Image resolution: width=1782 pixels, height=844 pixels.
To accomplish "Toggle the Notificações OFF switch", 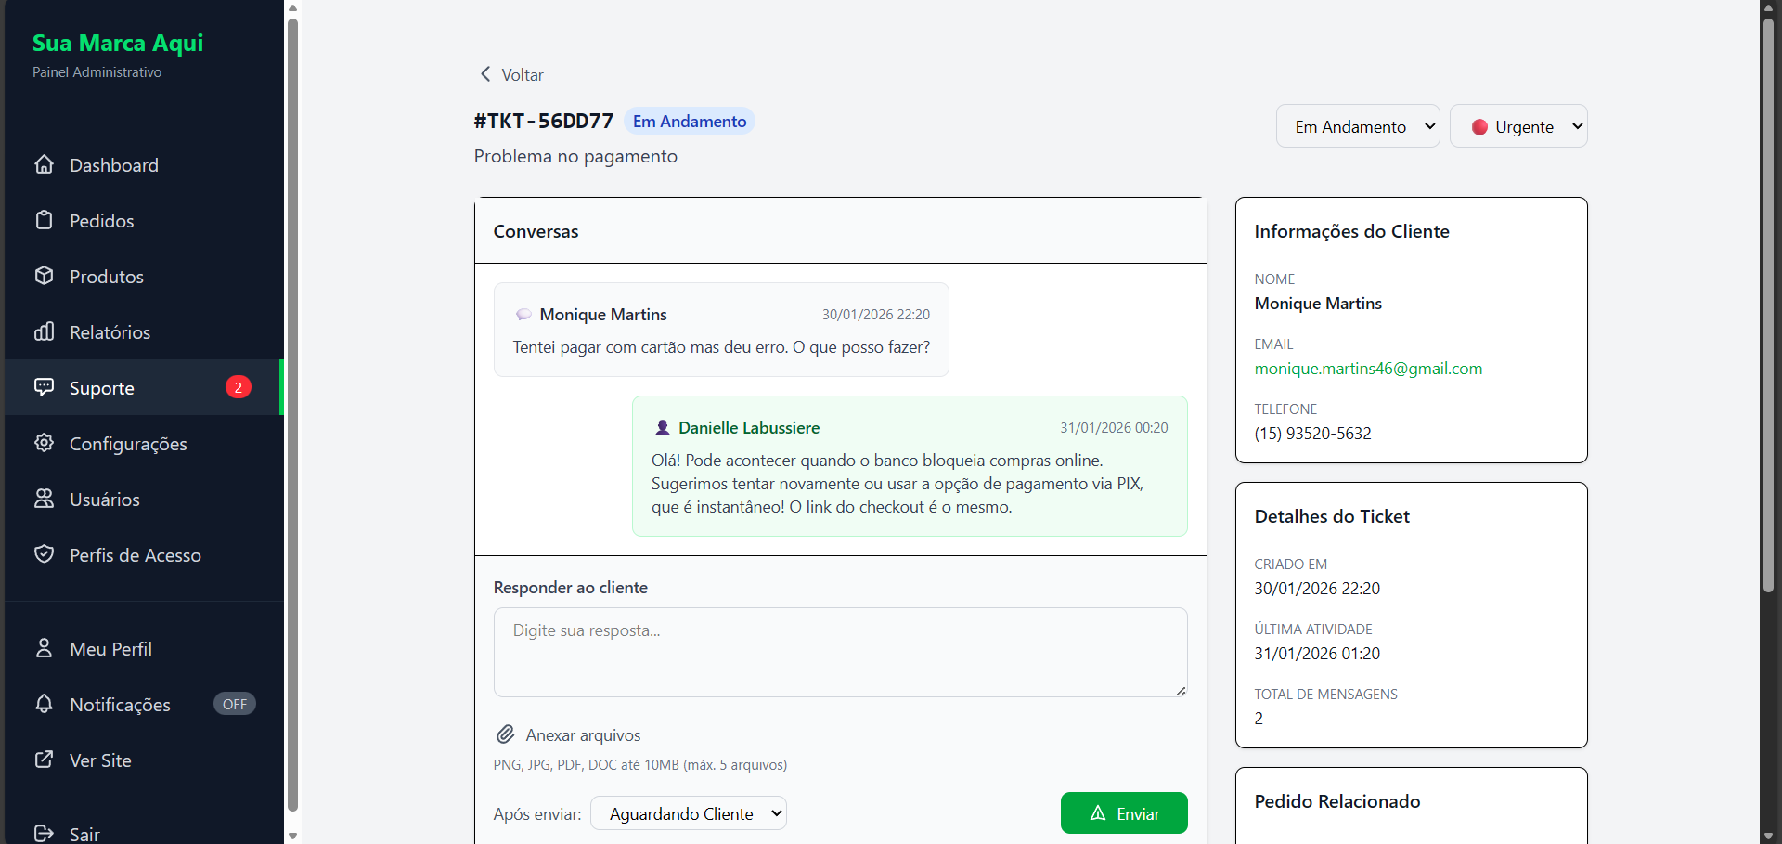I will click(x=234, y=705).
